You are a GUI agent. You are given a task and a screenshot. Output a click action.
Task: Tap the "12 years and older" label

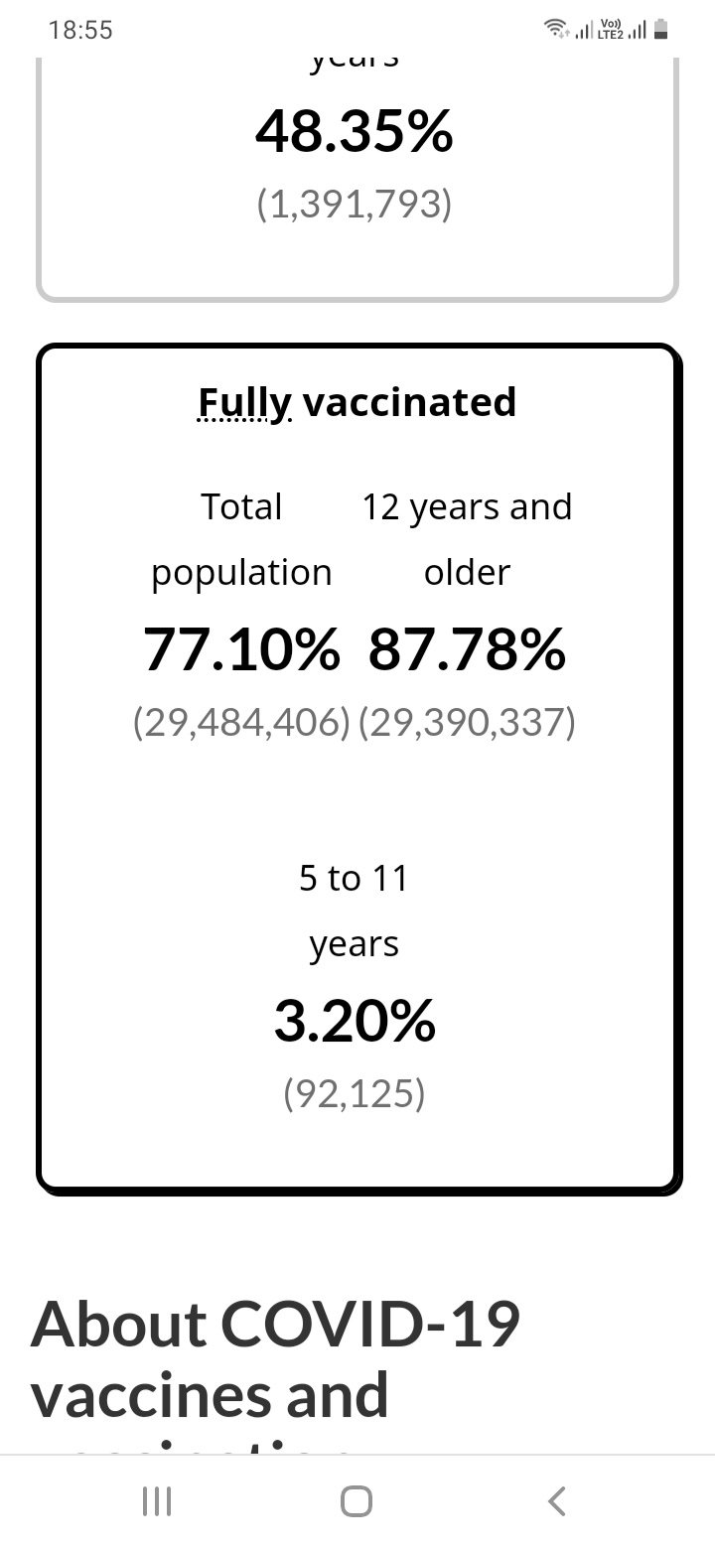tap(467, 539)
